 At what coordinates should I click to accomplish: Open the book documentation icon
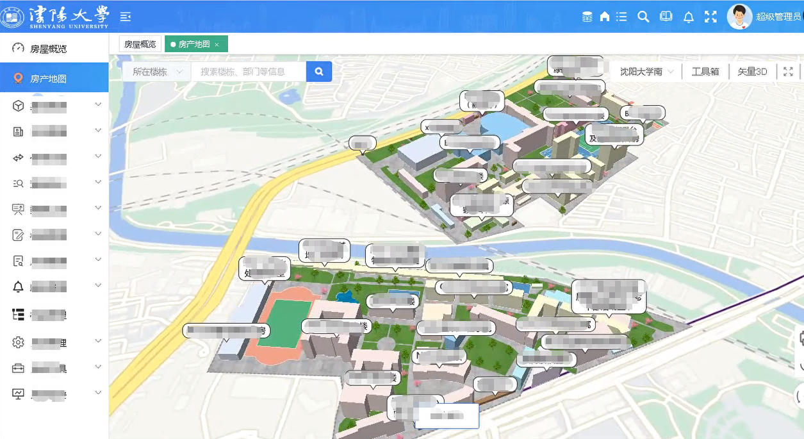[666, 17]
